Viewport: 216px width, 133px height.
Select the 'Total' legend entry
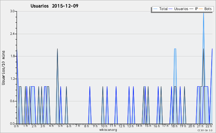163,9
